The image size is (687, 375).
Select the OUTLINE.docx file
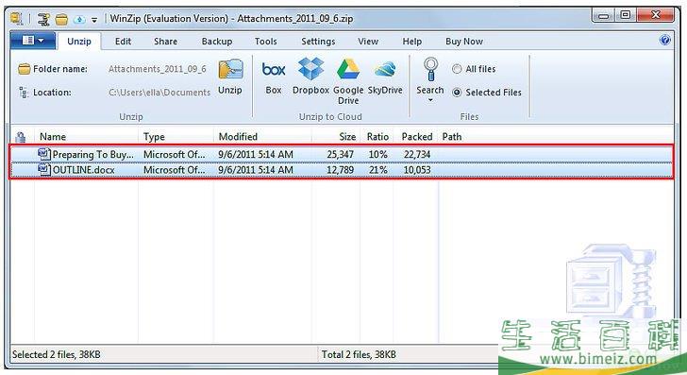coord(84,170)
